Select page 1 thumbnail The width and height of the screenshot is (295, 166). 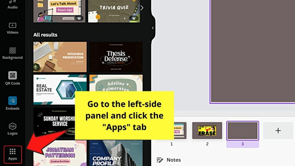tap(171, 131)
